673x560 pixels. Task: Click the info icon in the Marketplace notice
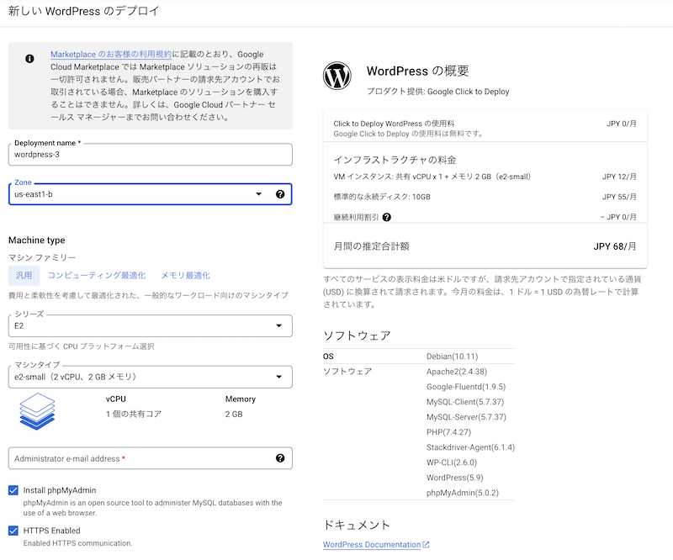[x=29, y=59]
